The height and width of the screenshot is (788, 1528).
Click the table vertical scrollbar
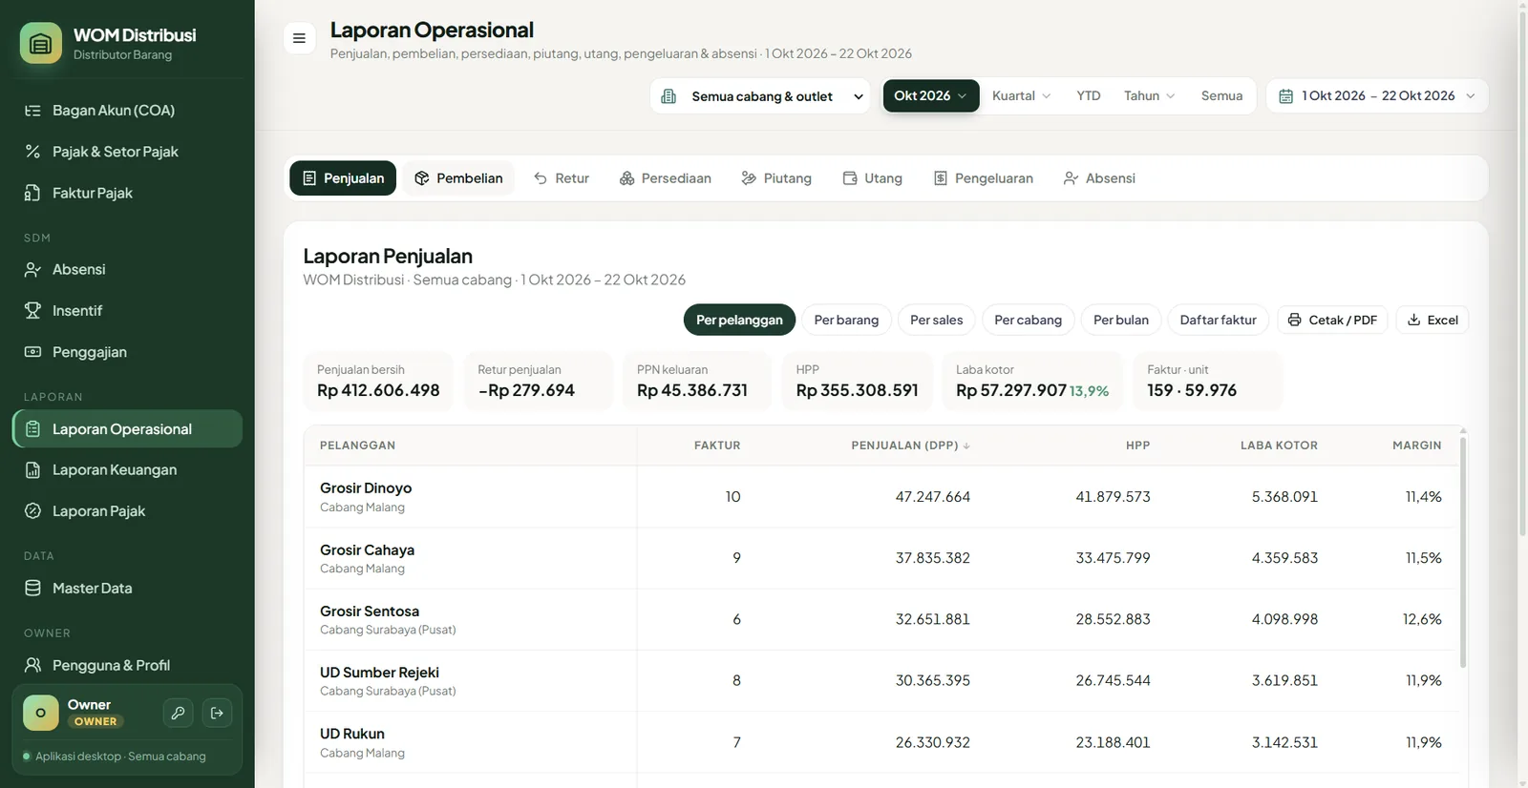point(1463,551)
